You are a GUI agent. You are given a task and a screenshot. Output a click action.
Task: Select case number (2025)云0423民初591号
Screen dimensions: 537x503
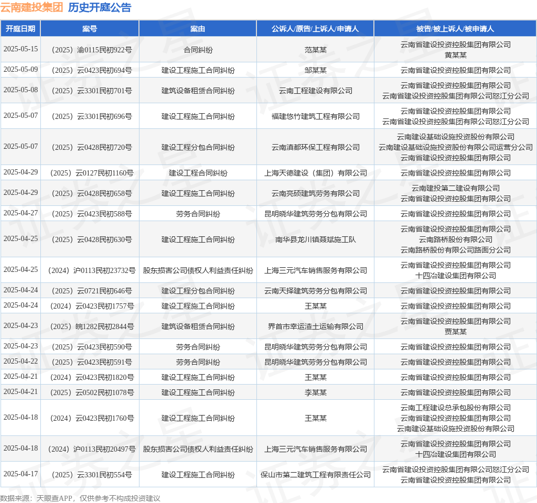click(x=90, y=363)
